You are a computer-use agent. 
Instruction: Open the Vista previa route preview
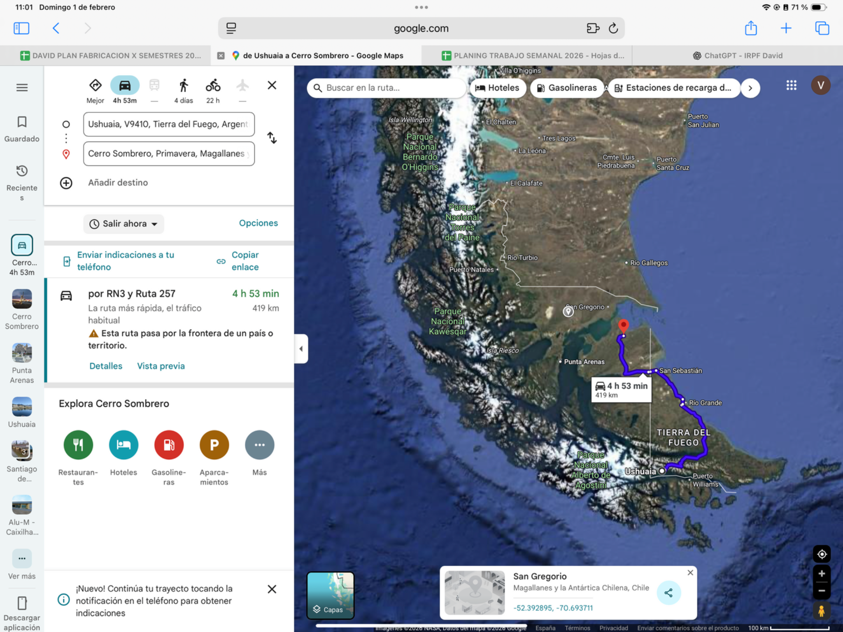point(161,366)
